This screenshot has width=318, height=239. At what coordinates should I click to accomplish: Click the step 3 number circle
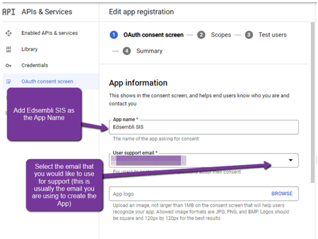click(249, 35)
